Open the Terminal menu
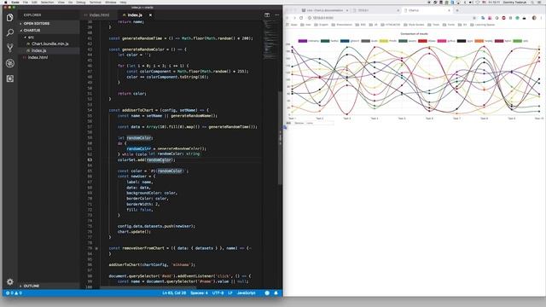Image resolution: width=546 pixels, height=307 pixels. pyautogui.click(x=95, y=2)
